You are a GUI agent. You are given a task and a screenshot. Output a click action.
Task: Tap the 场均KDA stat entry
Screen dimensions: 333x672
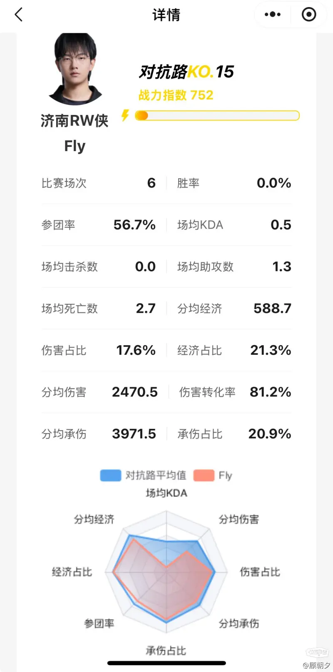click(234, 225)
